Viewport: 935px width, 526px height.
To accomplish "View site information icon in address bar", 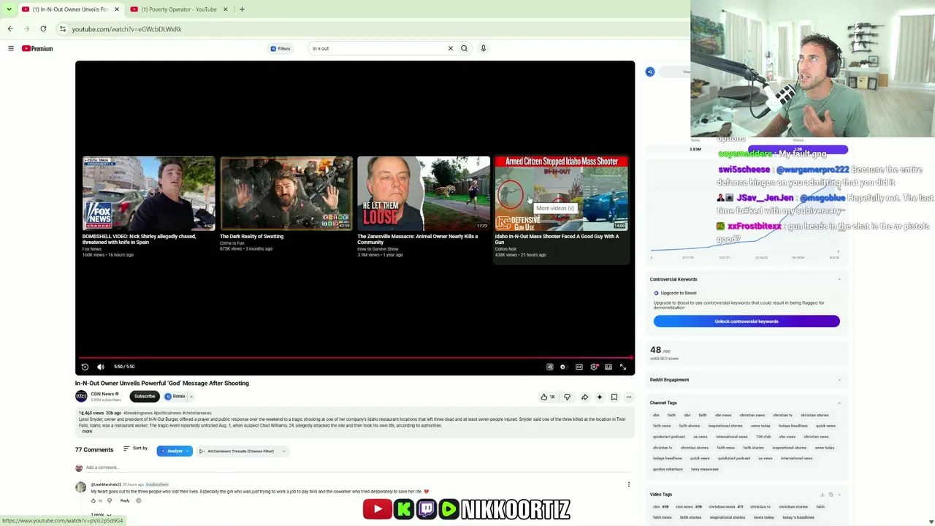I will pos(63,29).
